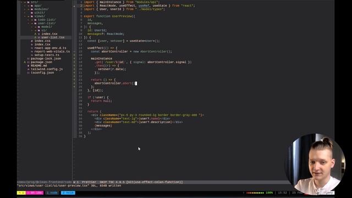The image size is (352, 198).
Task: Click the file icon beside tailwind.config.js
Action: [28, 69]
